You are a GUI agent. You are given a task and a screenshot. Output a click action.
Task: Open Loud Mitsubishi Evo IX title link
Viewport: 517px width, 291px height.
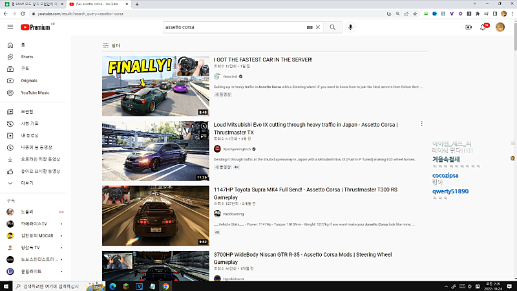[x=306, y=129]
